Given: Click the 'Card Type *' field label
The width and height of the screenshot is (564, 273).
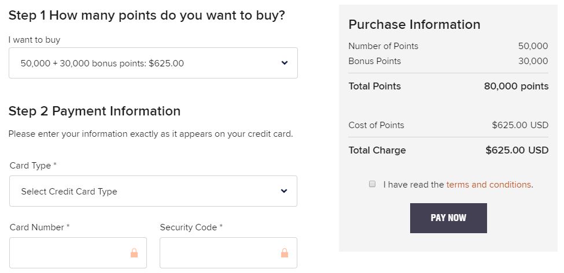Looking at the screenshot, I should (x=33, y=166).
